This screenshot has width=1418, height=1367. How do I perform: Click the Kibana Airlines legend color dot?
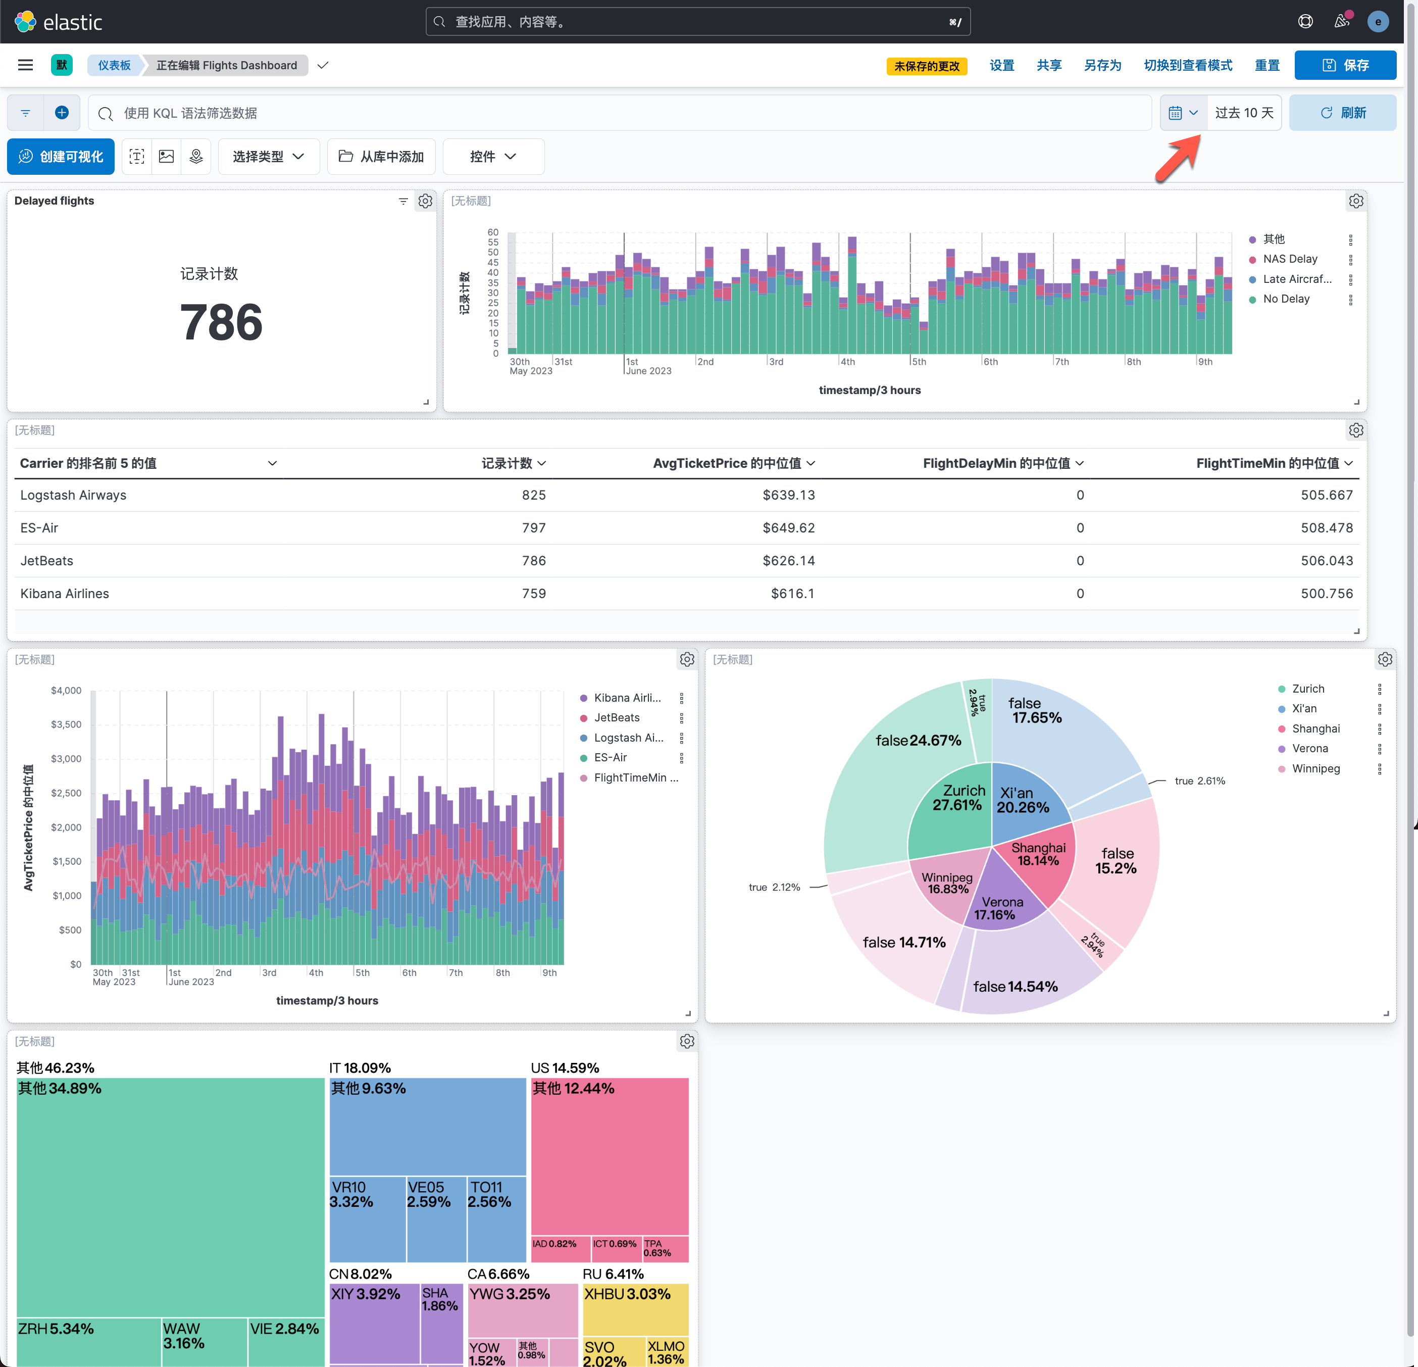[x=583, y=698]
